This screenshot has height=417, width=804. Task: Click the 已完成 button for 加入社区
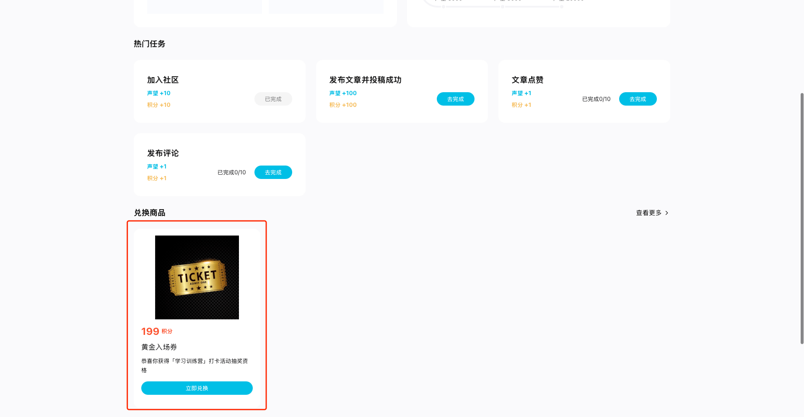[273, 99]
